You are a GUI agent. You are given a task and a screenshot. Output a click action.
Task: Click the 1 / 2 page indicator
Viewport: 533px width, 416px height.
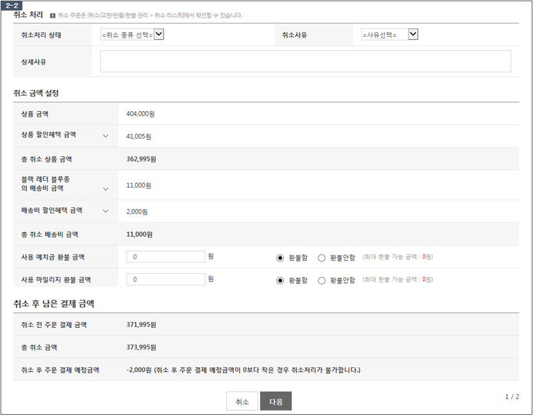point(512,397)
